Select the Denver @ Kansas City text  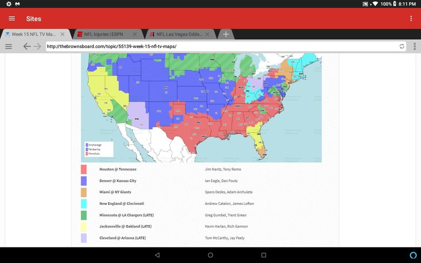pos(118,181)
